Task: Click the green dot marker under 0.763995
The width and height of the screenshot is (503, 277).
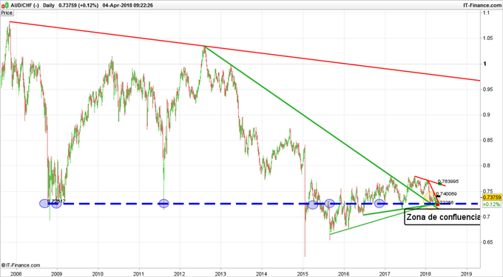Action: [x=440, y=184]
